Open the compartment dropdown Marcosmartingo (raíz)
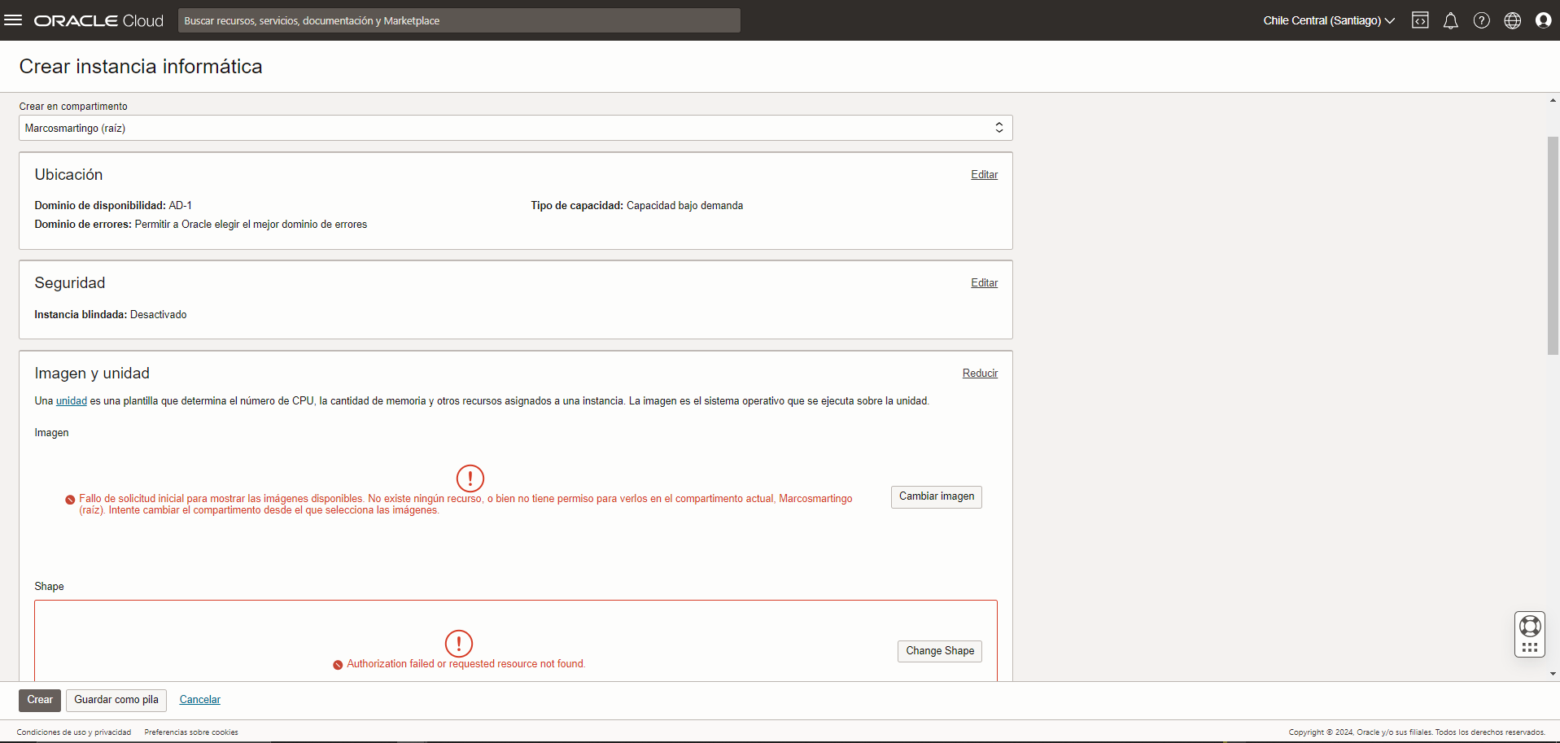This screenshot has width=1560, height=743. pos(515,128)
